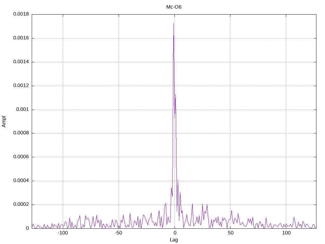Image resolution: width=325 pixels, height=244 pixels.
Task: Click the 0.0006 y-axis tick label
Action: pos(21,157)
